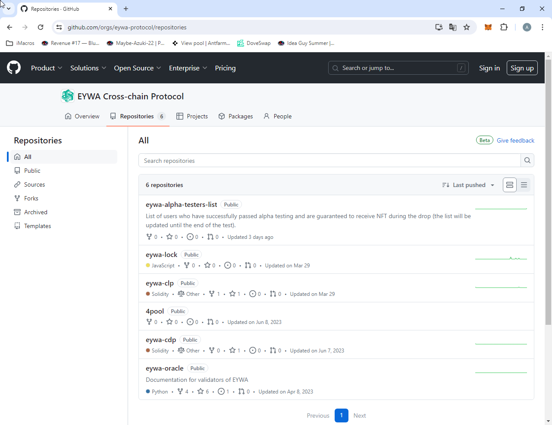Image resolution: width=552 pixels, height=425 pixels.
Task: Click license icon for eywa-cdp
Action: pyautogui.click(x=181, y=350)
